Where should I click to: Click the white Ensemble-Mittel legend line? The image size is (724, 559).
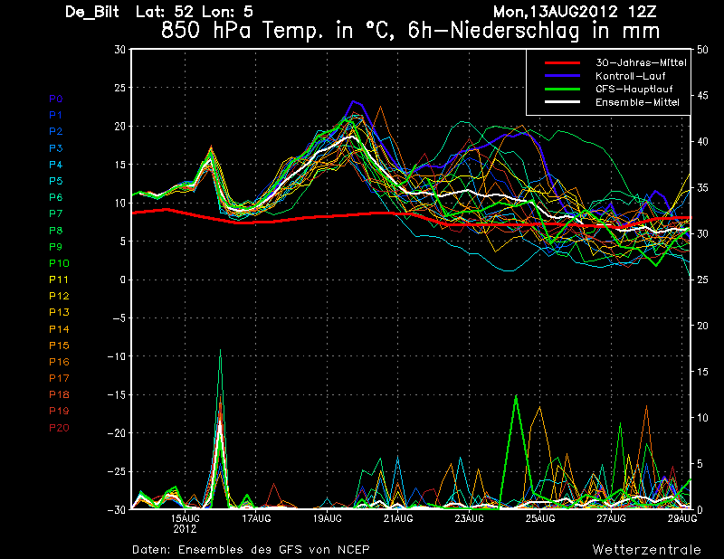[562, 101]
